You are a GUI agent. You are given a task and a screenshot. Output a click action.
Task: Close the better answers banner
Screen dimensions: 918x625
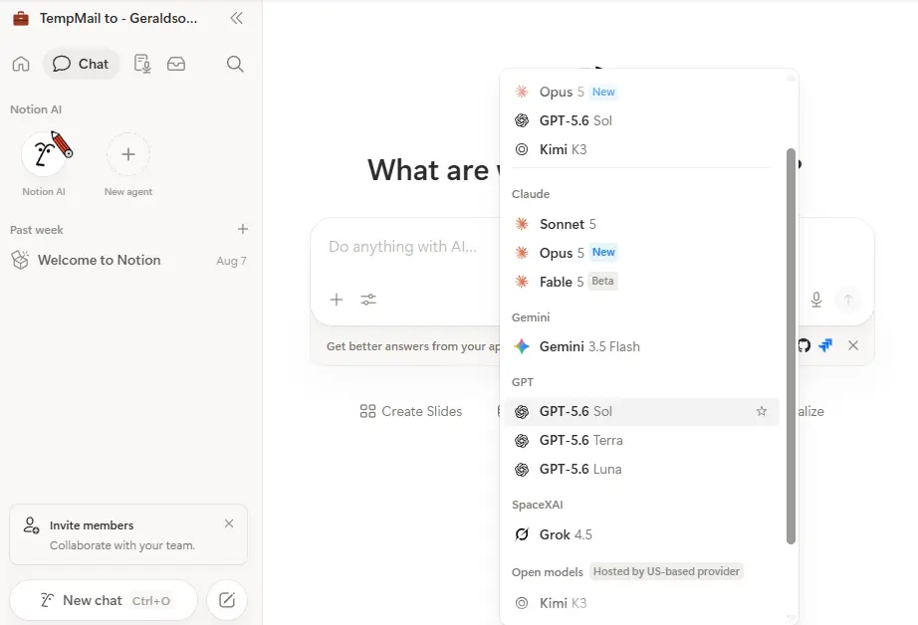(x=853, y=345)
